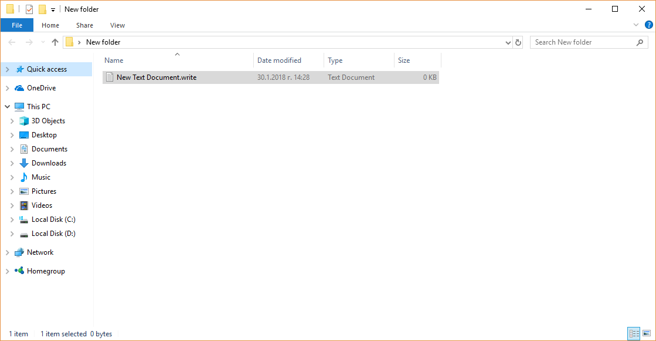Refresh the current folder view
Screen dimensions: 656x341
click(x=518, y=42)
